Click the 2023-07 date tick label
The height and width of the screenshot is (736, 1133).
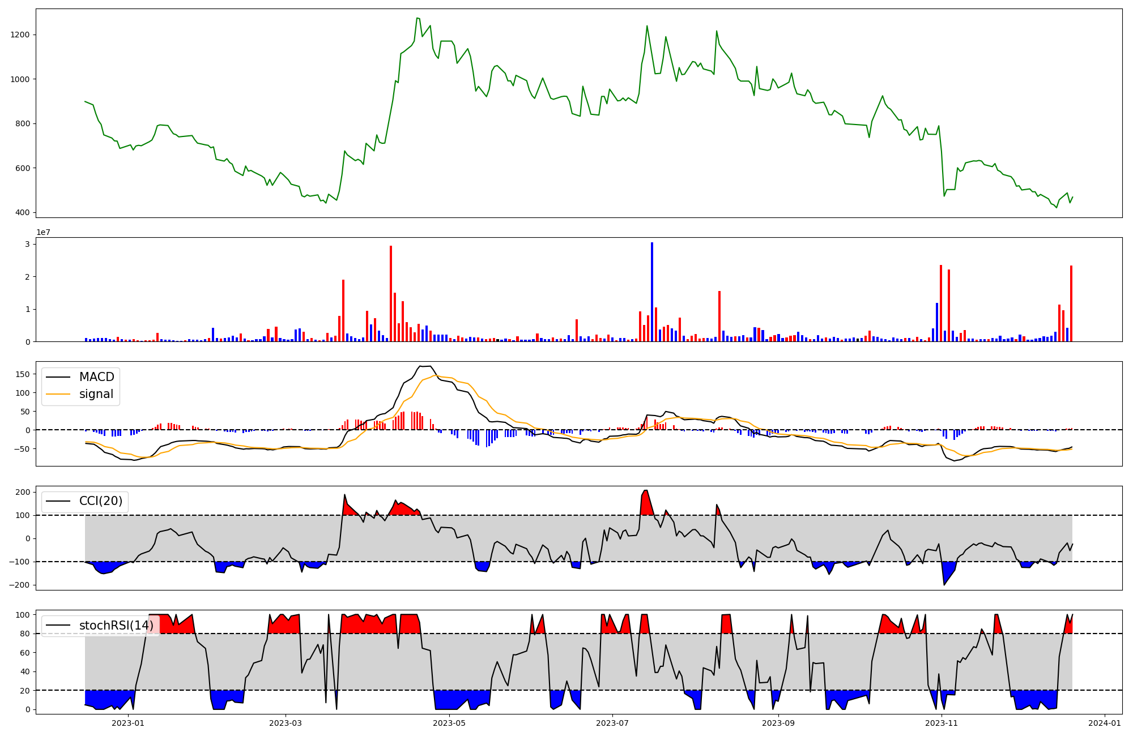coord(612,723)
